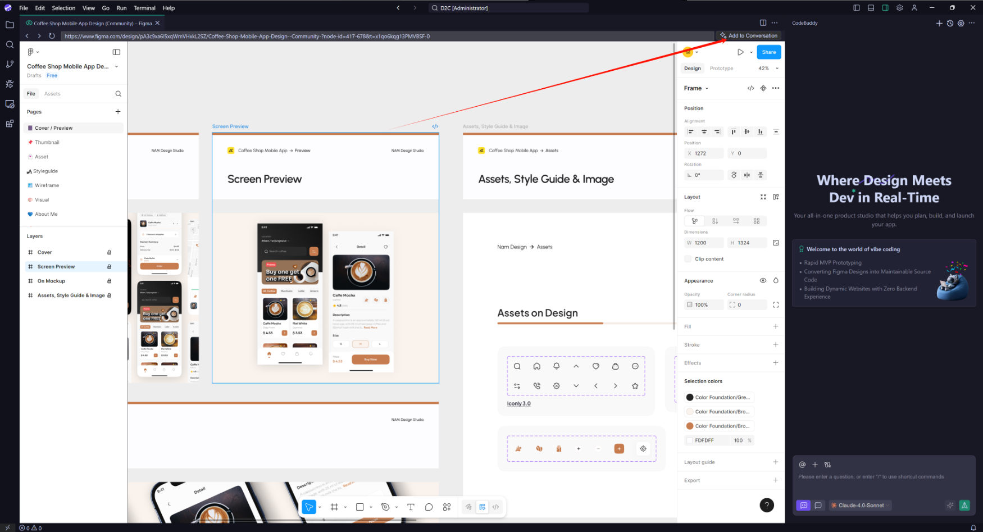
Task: Open Source Control in activity bar
Action: (x=10, y=65)
